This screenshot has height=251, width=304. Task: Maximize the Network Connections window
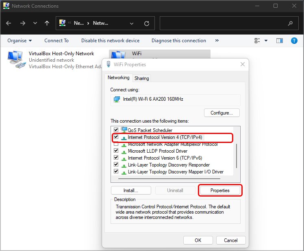[276, 6]
